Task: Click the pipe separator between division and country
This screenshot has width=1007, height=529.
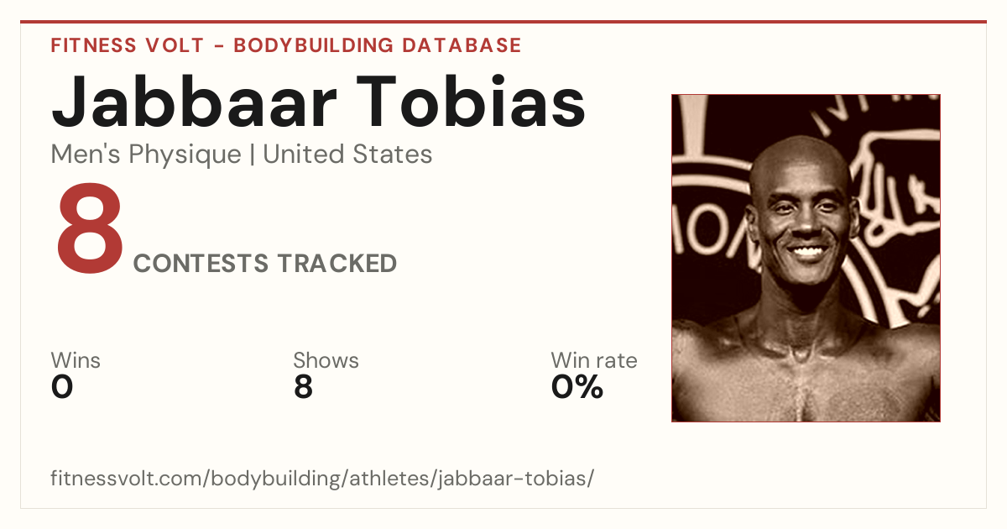Action: pos(252,155)
